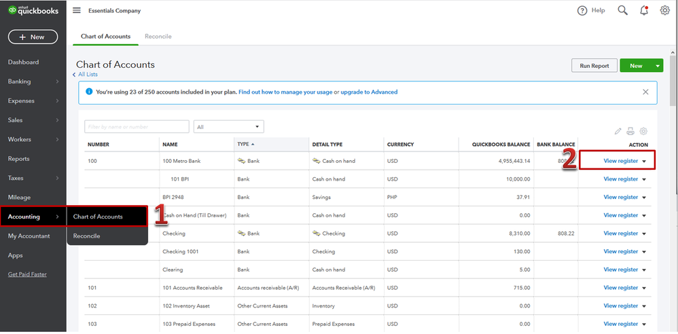Image resolution: width=678 pixels, height=334 pixels.
Task: Click the QUICKBOOKS BALANCE column header
Action: 501,145
